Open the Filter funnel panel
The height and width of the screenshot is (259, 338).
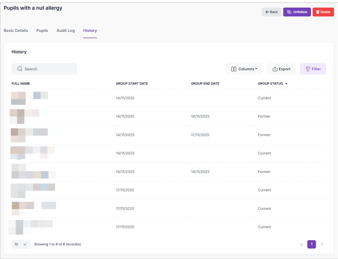coord(313,69)
